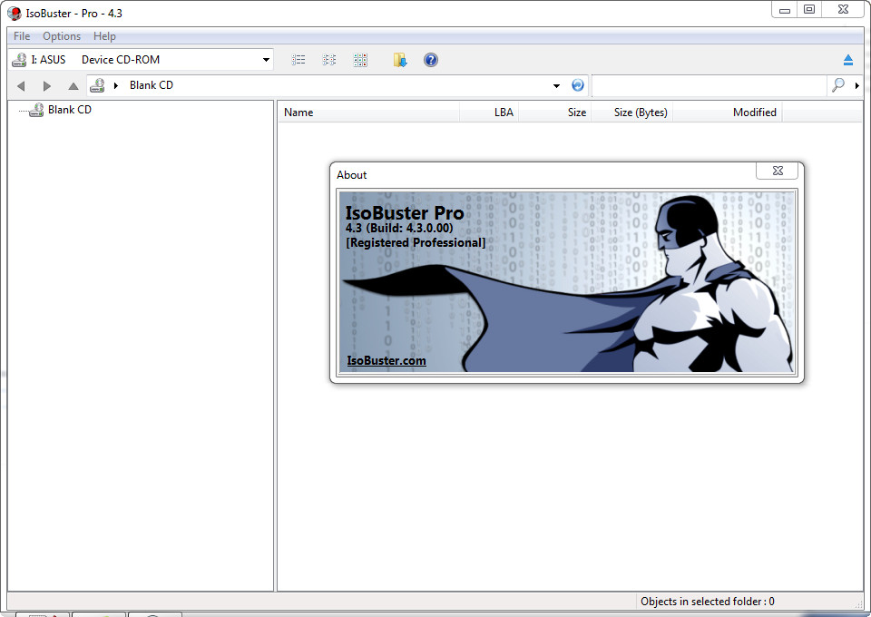Go back with the left arrow
This screenshot has width=871, height=617.
pos(21,85)
